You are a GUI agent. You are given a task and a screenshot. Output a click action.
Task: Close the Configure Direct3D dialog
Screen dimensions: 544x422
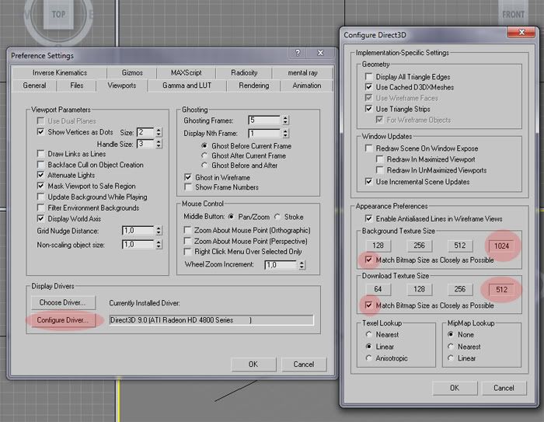coord(518,33)
